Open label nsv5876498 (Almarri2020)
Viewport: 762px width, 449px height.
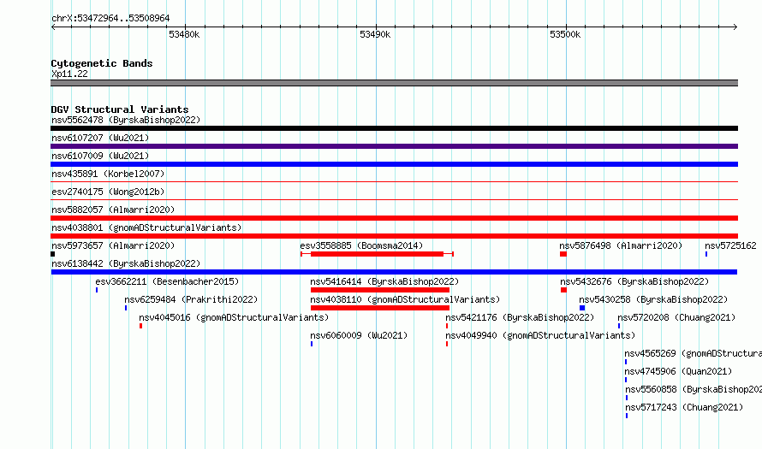621,245
